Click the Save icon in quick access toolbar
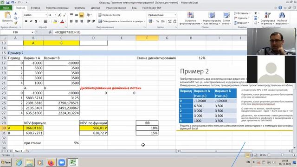The height and width of the screenshot is (167, 297). click(x=8, y=2)
